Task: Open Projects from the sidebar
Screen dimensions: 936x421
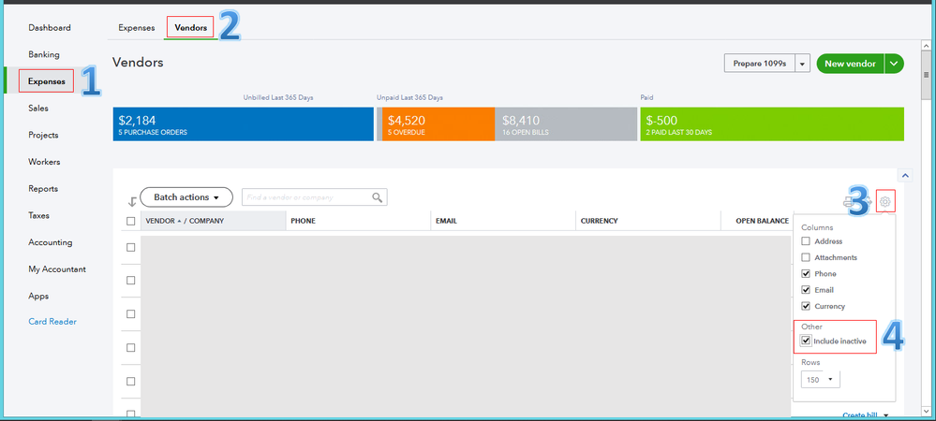Action: point(43,135)
